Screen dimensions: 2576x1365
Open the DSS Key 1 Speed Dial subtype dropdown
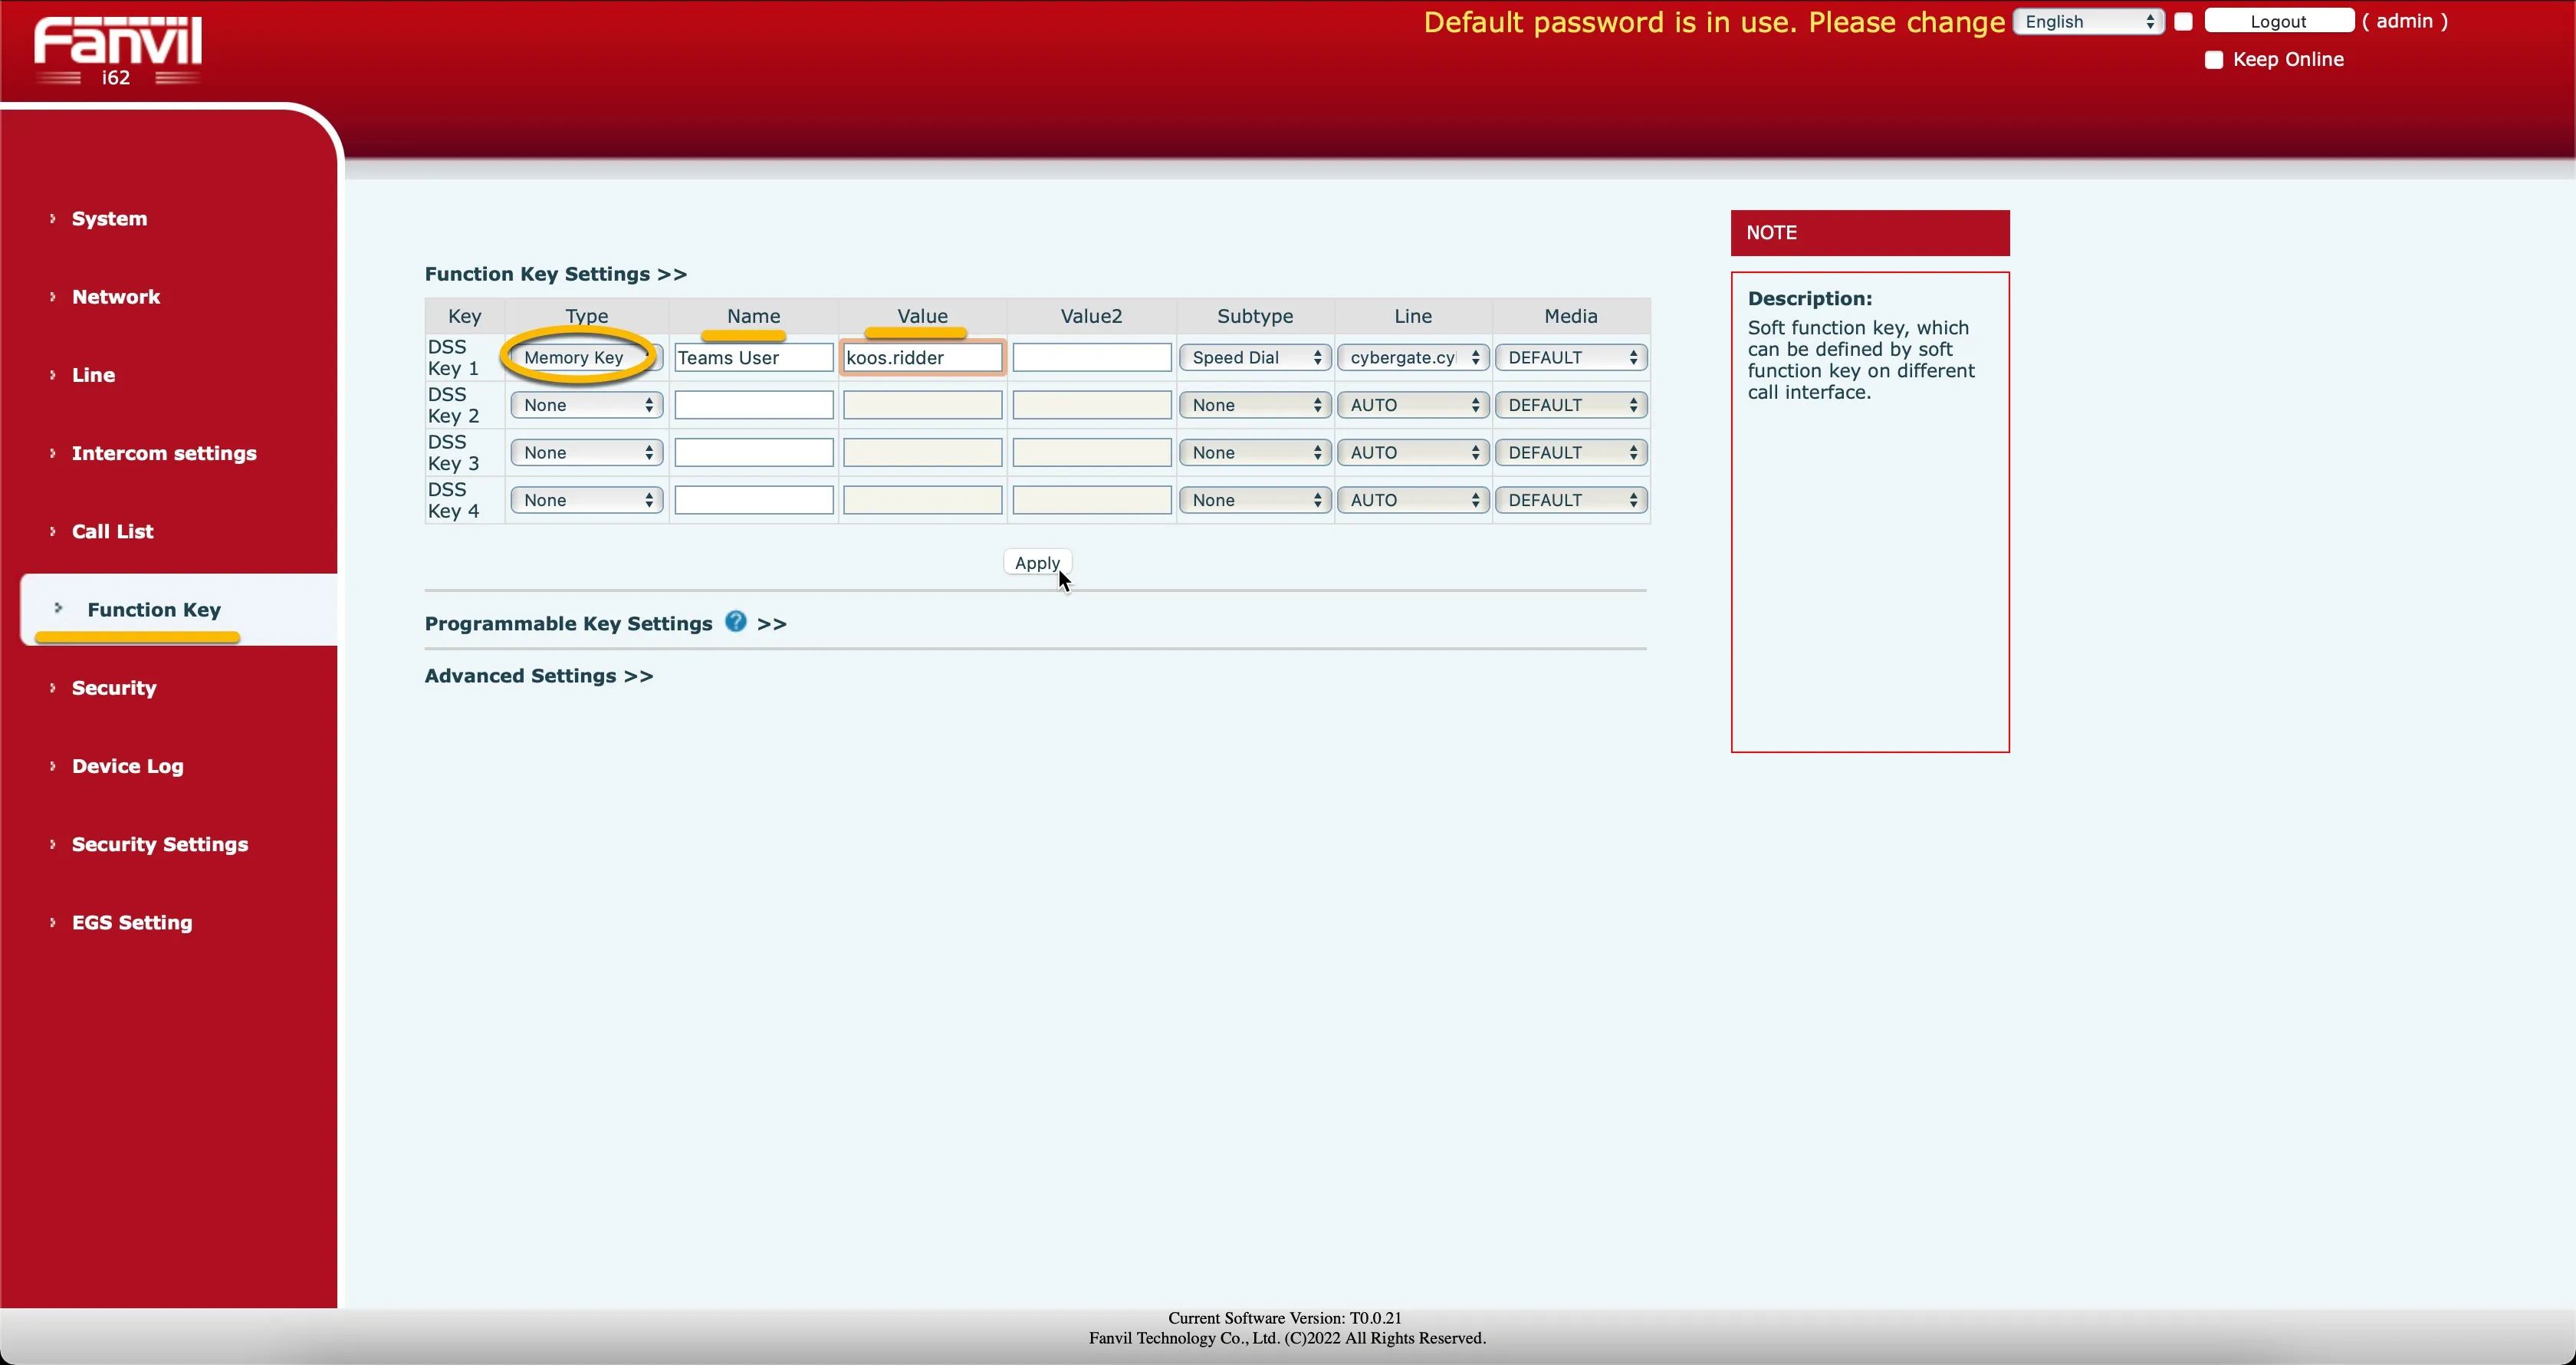(1255, 357)
